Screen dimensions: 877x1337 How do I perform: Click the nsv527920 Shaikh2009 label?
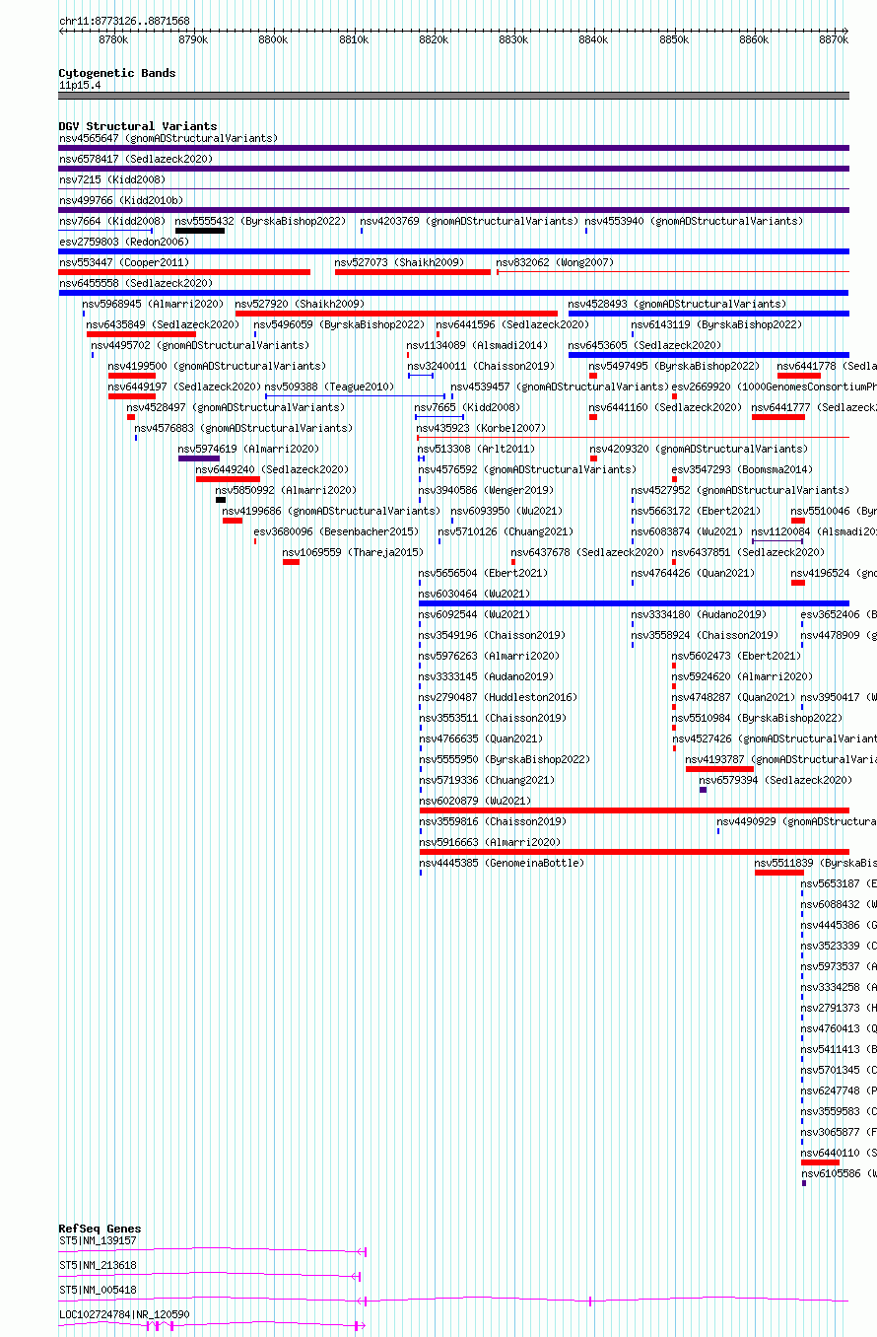(x=300, y=304)
